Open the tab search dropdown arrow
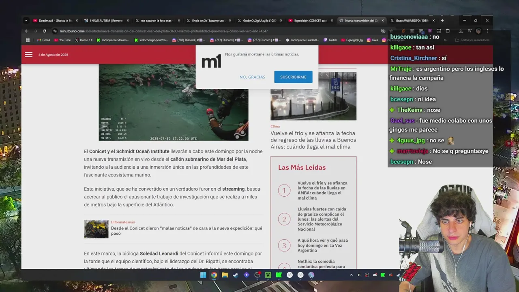Screen dimensions: 519x292 click(26, 20)
